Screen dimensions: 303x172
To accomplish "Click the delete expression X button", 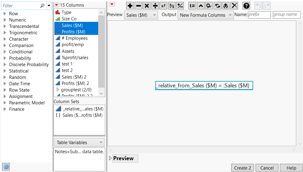I will [x=234, y=6].
